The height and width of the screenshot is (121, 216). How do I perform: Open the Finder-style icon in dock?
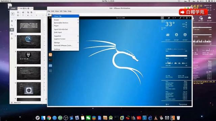[x=43, y=118]
